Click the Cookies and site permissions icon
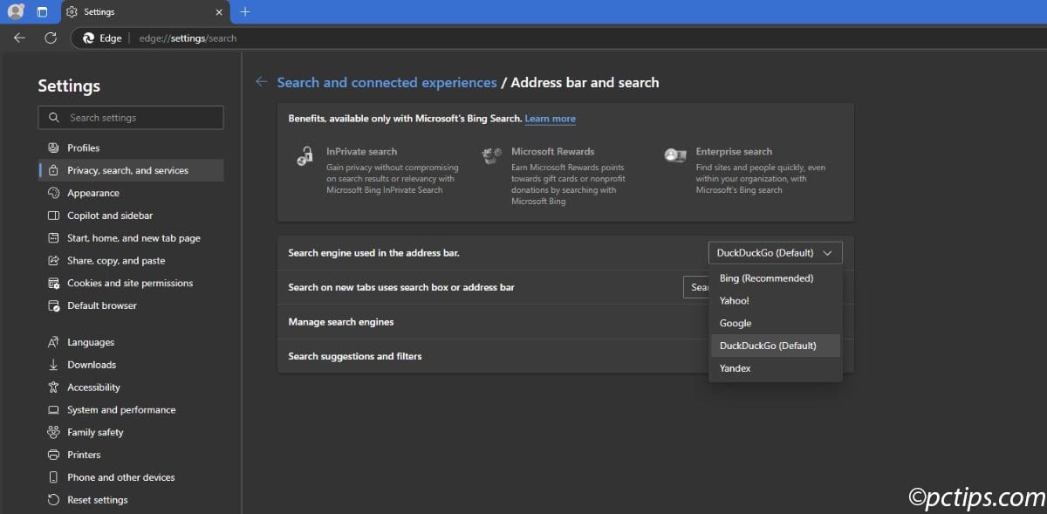Screen dimensions: 1047x514 pos(53,283)
